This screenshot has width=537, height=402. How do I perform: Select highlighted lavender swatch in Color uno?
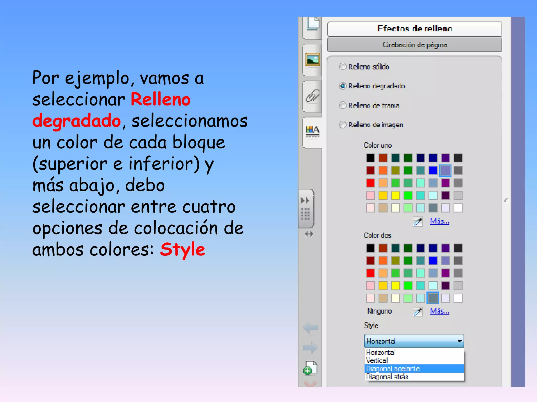[x=445, y=170]
